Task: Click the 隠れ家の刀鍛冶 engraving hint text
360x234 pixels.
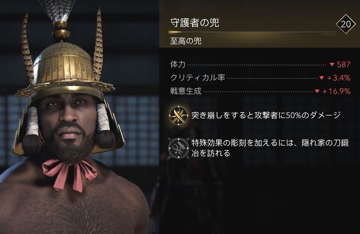Action: [270, 148]
